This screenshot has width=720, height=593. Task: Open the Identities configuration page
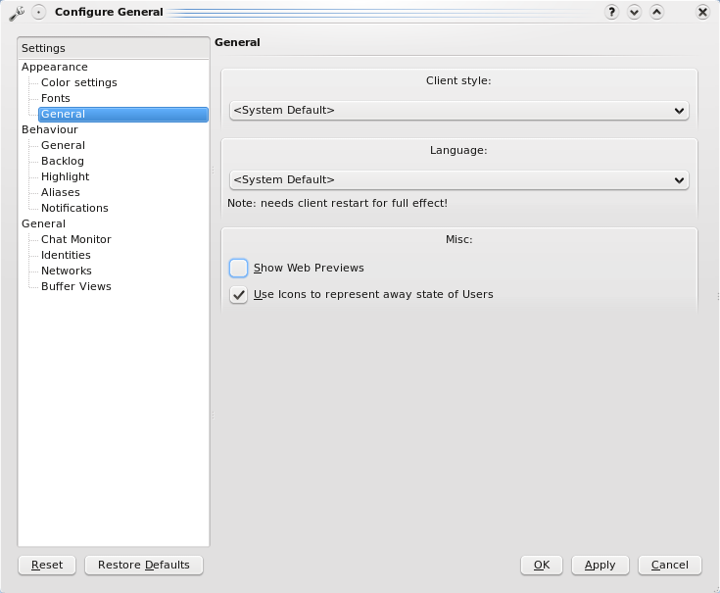66,255
